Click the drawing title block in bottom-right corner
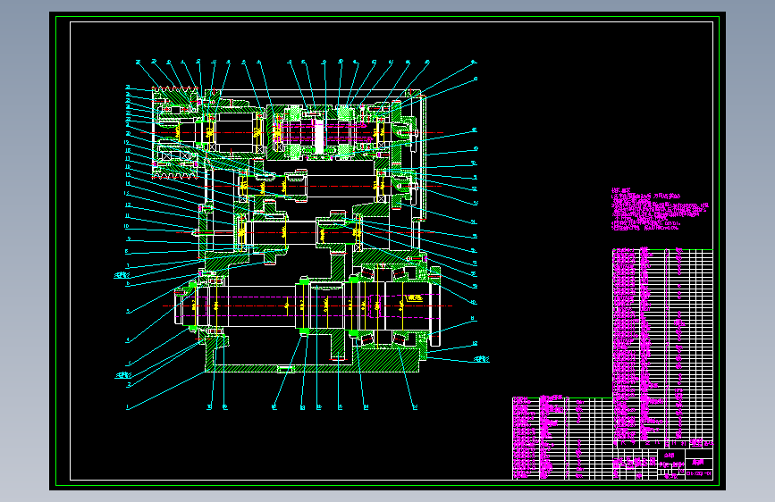 (662, 464)
